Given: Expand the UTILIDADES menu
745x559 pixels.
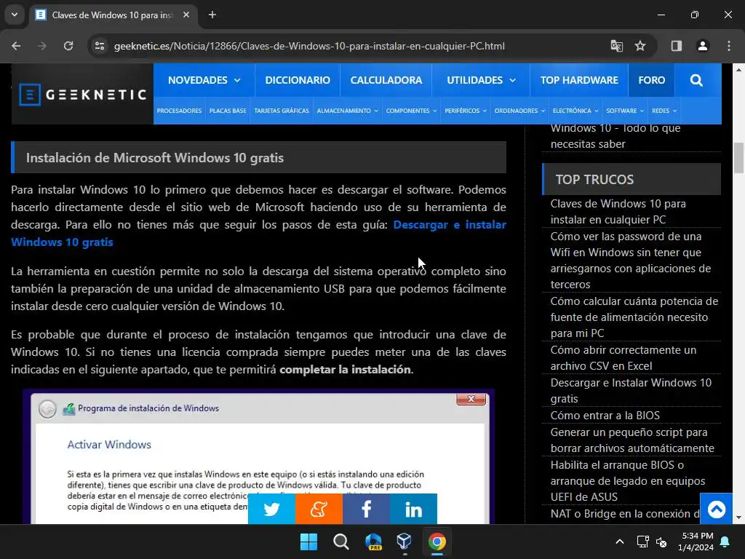Looking at the screenshot, I should point(481,80).
